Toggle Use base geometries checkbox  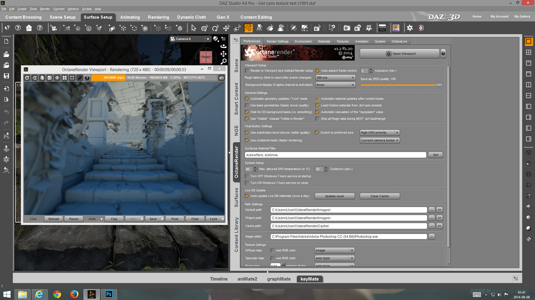(247, 106)
